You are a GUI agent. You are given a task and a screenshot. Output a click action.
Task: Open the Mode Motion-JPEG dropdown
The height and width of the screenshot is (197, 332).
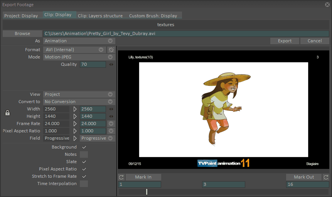[x=79, y=57]
